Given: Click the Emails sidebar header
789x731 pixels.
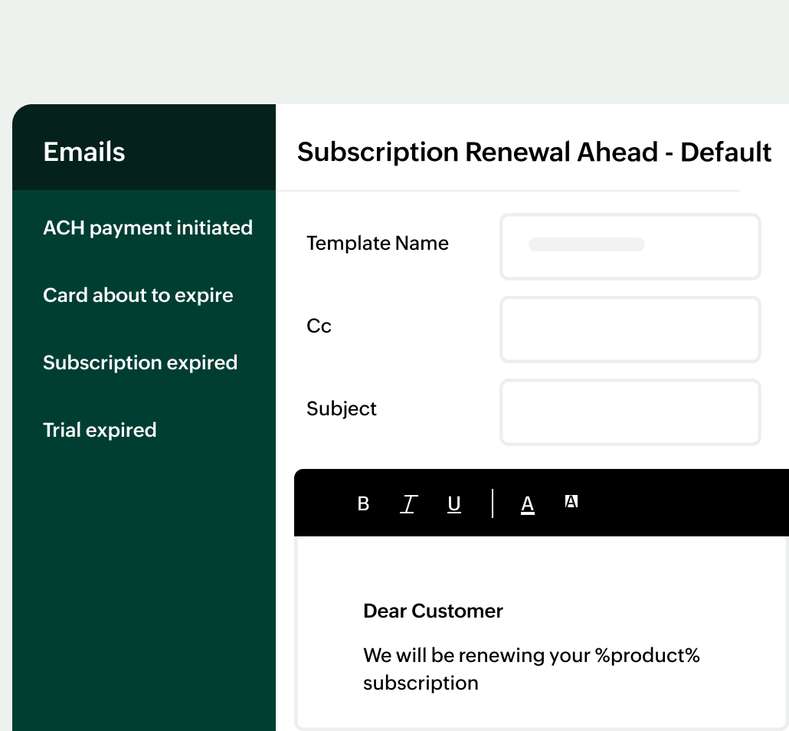Looking at the screenshot, I should (84, 152).
